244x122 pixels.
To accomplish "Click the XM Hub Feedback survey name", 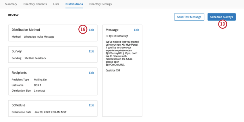I will tap(35, 58).
